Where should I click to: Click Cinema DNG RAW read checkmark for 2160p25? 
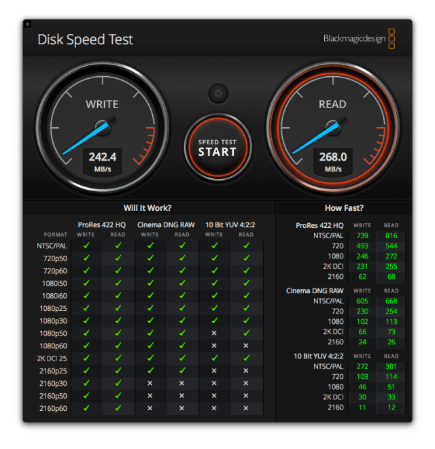(182, 371)
